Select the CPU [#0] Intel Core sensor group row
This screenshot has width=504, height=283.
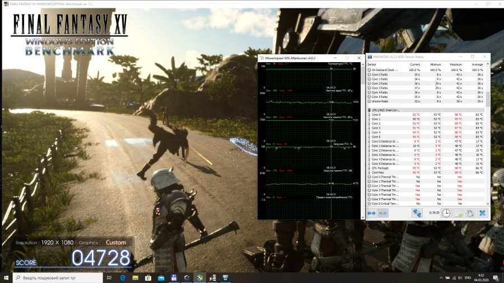pyautogui.click(x=385, y=110)
